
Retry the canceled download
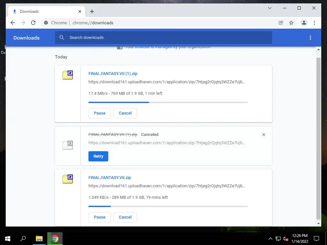(98, 156)
